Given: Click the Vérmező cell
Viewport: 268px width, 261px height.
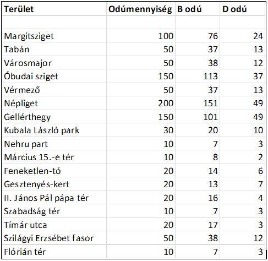Looking at the screenshot, I should pyautogui.click(x=54, y=90).
